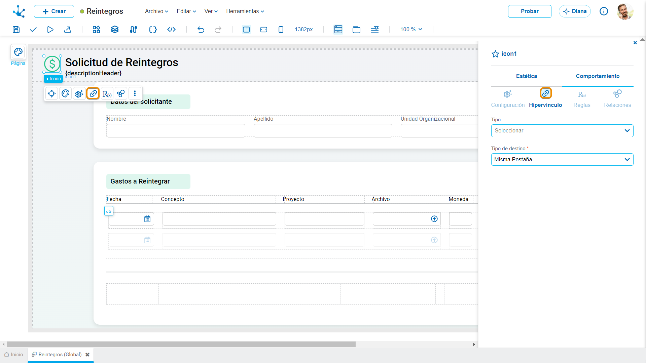Open the Diana assistant button

pos(575,11)
